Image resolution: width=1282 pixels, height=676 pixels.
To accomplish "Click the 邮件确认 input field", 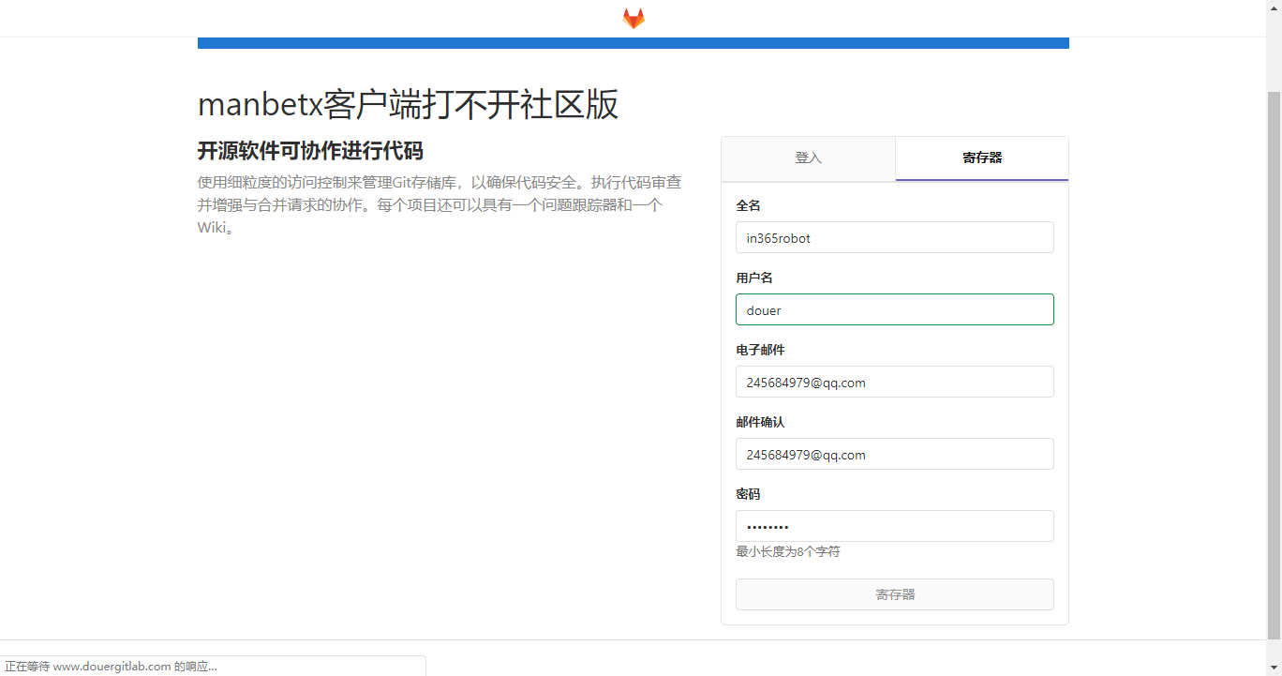I will point(895,454).
